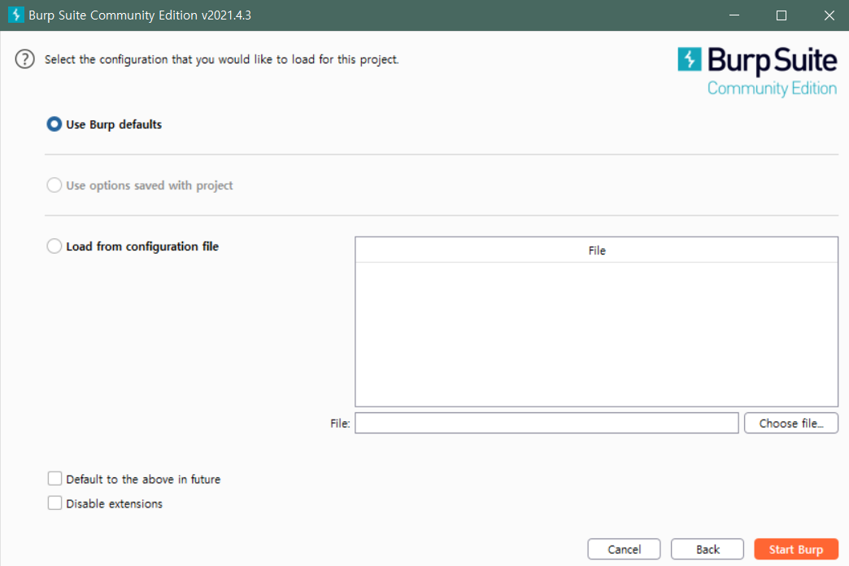Click the Burp Suite Community Edition logo
Image resolution: width=849 pixels, height=566 pixels.
click(x=757, y=72)
